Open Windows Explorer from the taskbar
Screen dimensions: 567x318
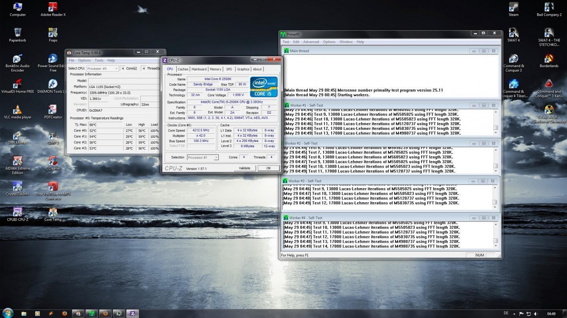tap(24, 313)
